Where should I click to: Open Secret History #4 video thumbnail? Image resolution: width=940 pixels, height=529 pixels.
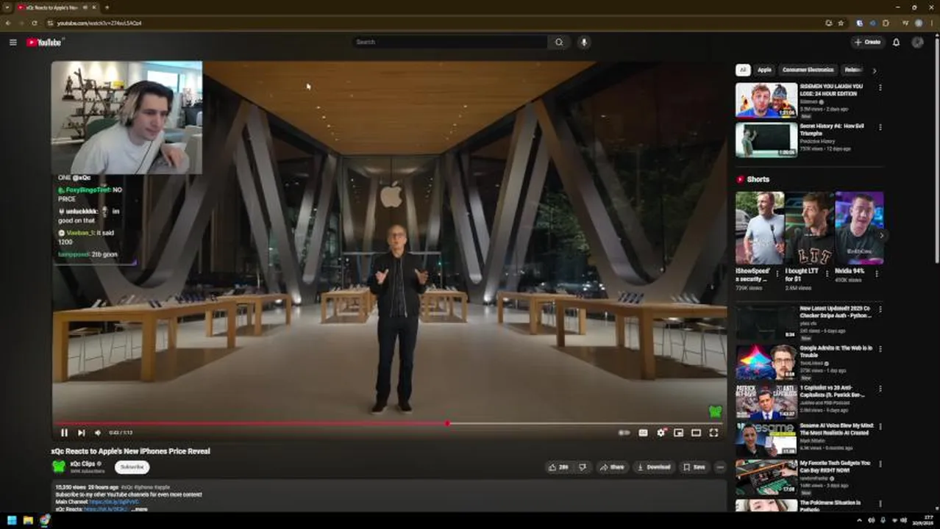(766, 140)
